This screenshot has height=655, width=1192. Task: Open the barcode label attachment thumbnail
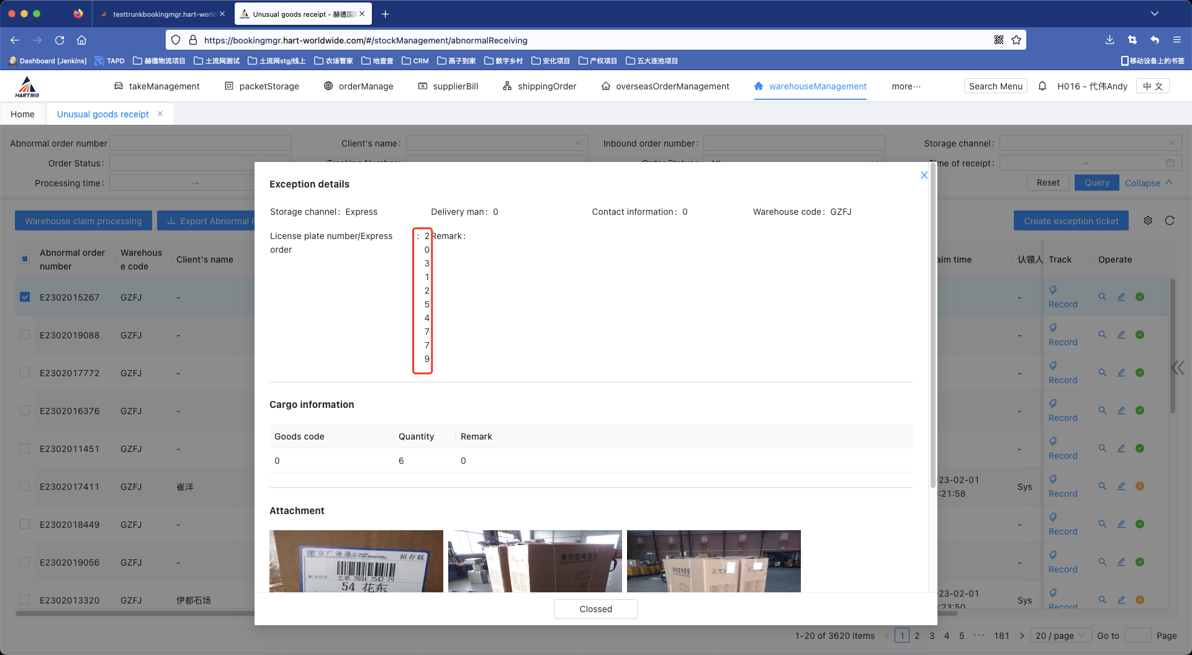[356, 561]
